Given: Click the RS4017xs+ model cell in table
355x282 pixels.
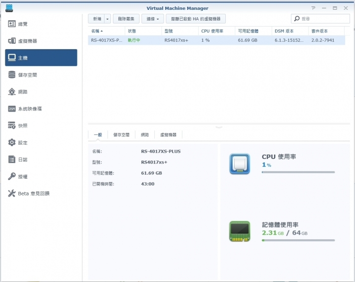Looking at the screenshot, I should click(176, 40).
